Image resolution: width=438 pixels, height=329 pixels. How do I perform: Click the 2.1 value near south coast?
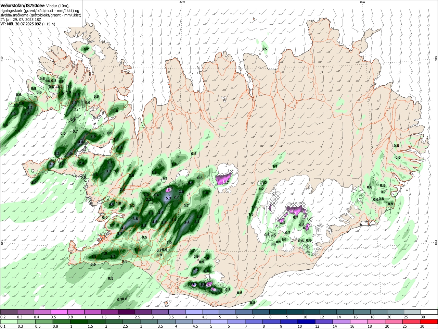pos(113,256)
